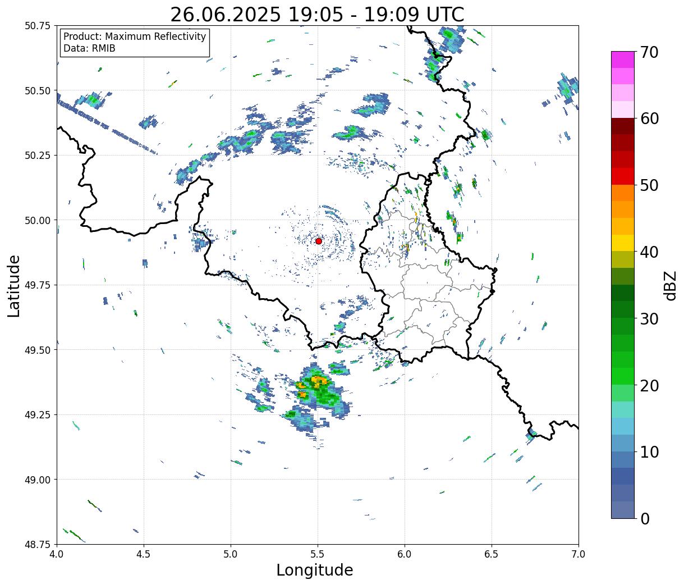This screenshot has height=584, width=684.
Task: Click the colorbar tick label 40
Action: pos(649,252)
